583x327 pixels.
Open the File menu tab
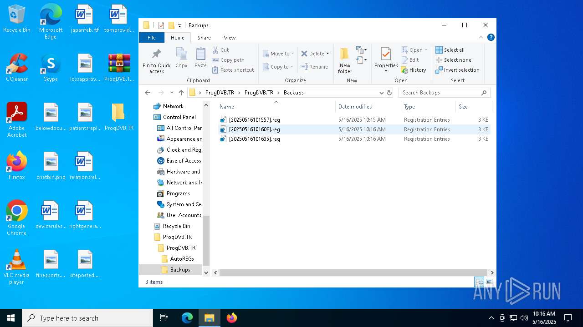tap(152, 38)
